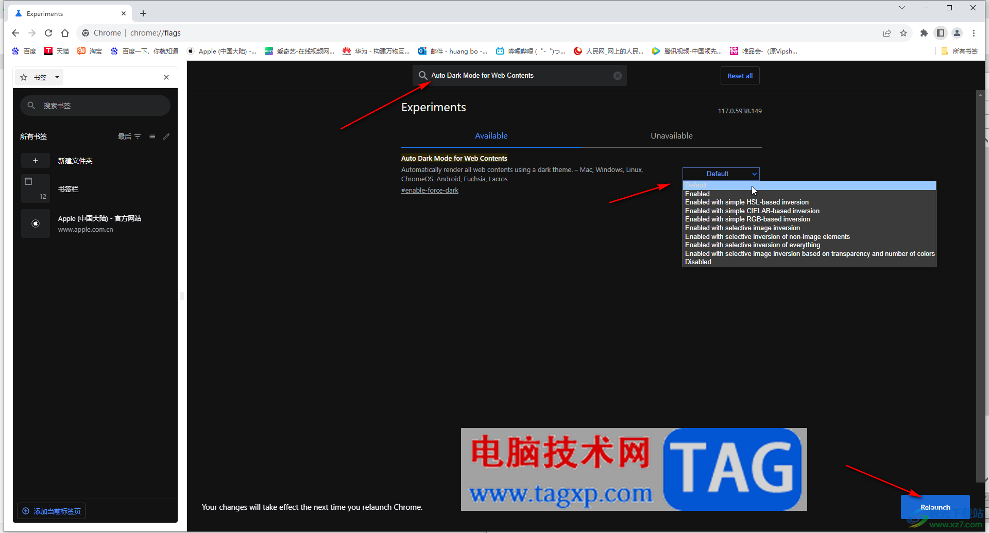
Task: Select Enabled with selective inversion of everything
Action: point(809,245)
